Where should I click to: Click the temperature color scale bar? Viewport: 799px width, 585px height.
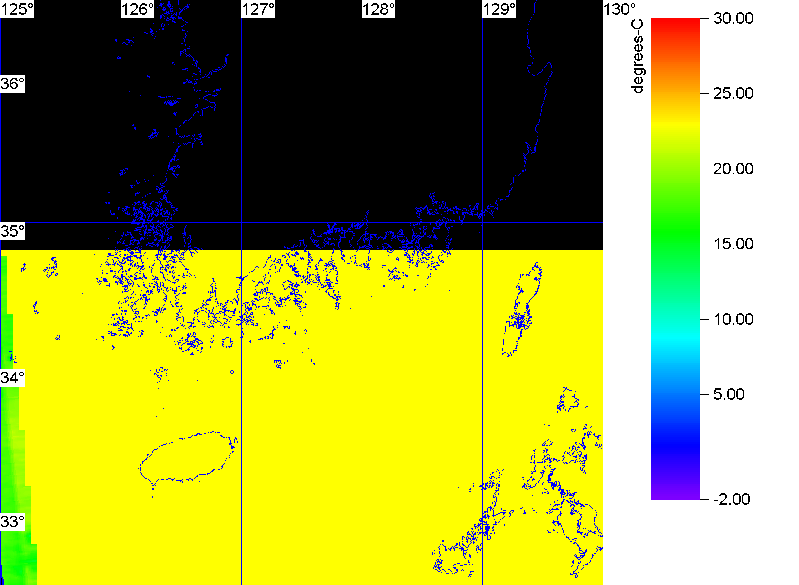pos(675,259)
